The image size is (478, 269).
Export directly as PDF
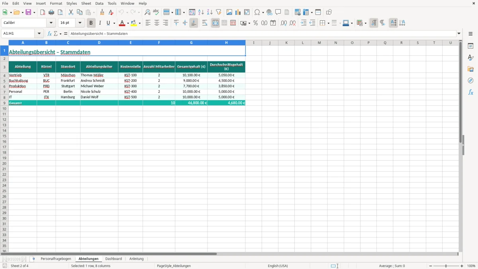coord(43,12)
